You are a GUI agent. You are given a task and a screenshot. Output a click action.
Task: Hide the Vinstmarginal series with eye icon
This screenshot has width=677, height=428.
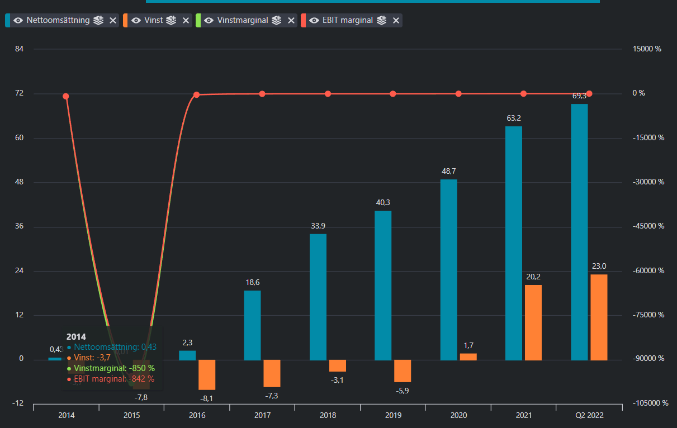(x=209, y=20)
